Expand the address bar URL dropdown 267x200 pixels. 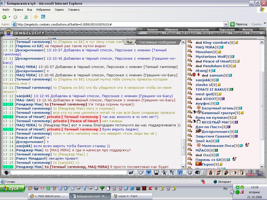point(226,24)
